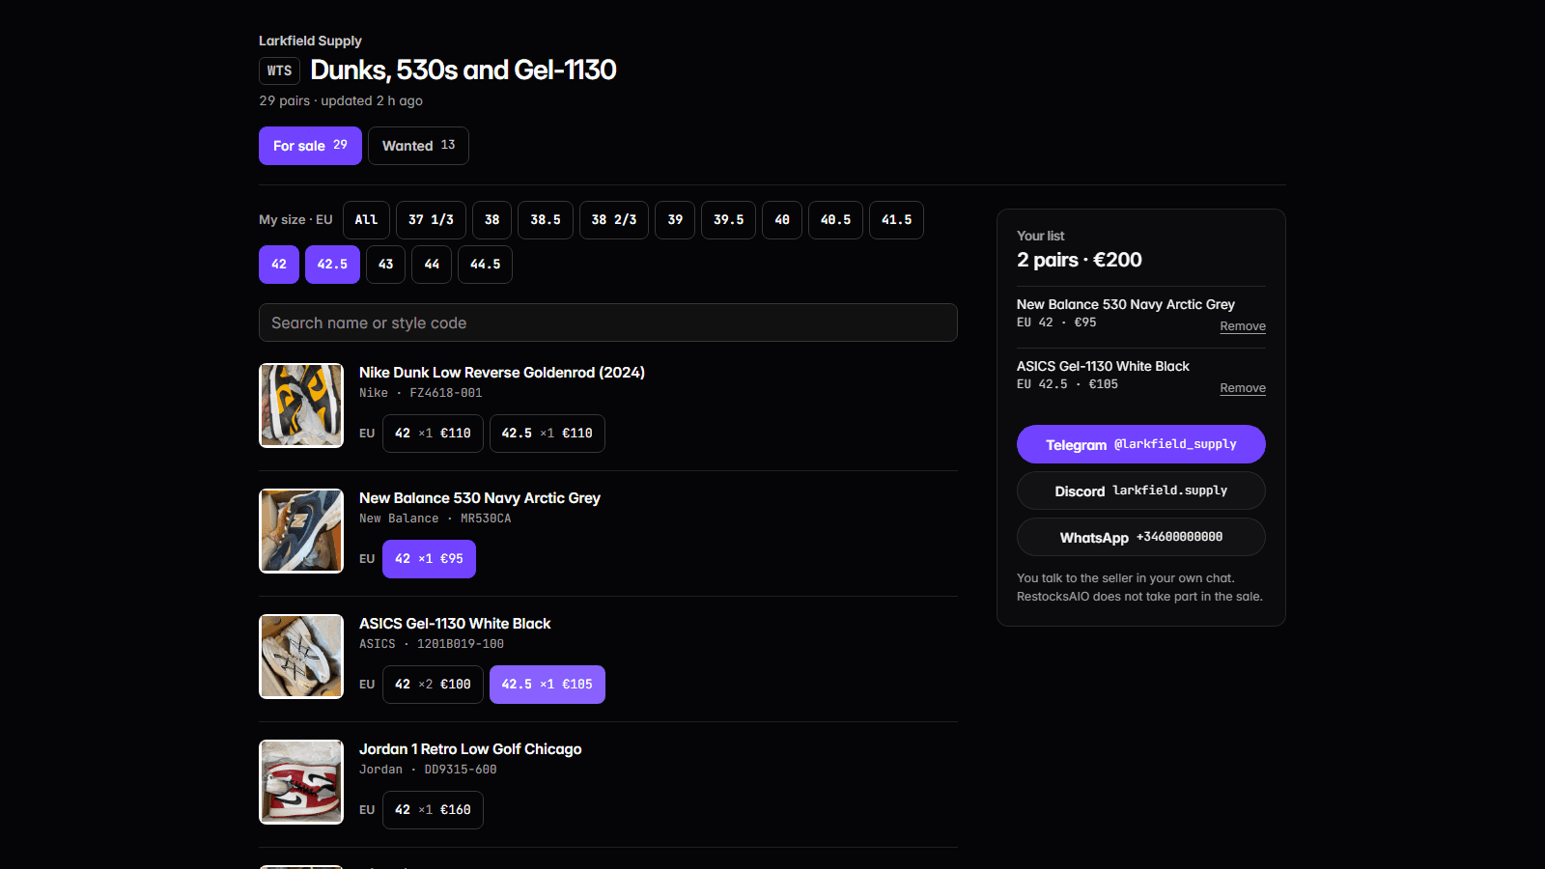Switch to the For sale tab
The image size is (1545, 869).
tap(310, 146)
